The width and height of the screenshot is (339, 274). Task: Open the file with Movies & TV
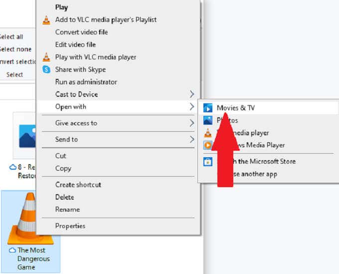[x=268, y=108]
